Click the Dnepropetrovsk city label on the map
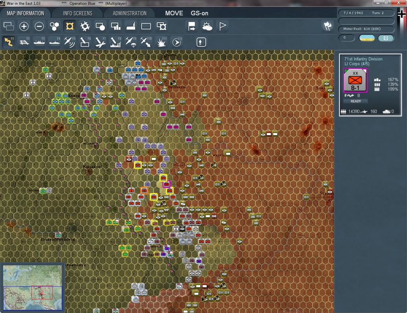Viewport: 407px width, 313px height. pyautogui.click(x=58, y=239)
